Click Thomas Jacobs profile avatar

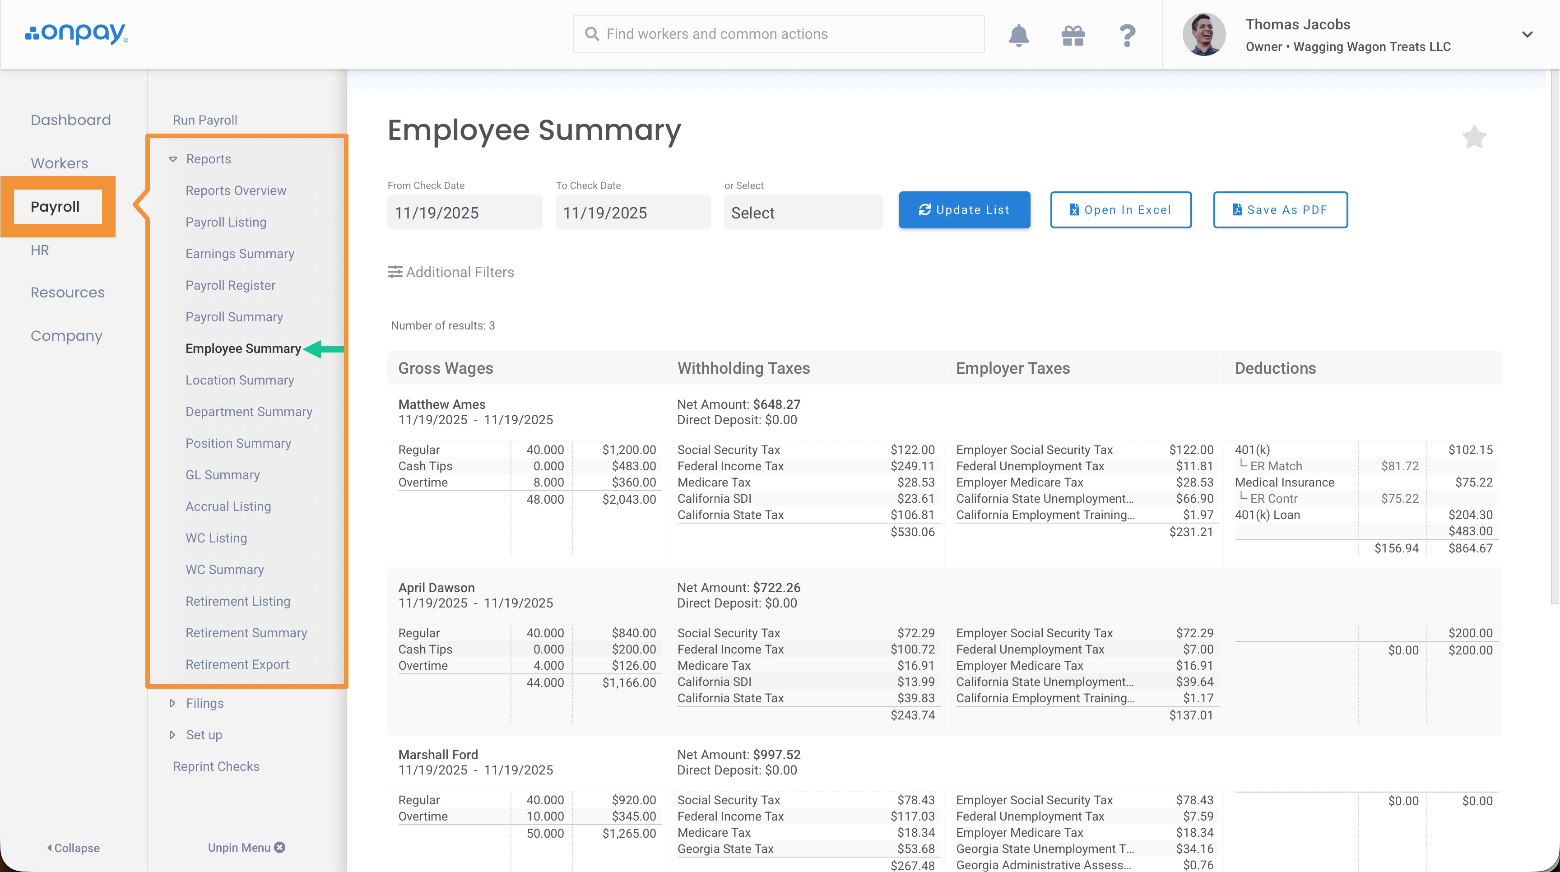point(1204,34)
